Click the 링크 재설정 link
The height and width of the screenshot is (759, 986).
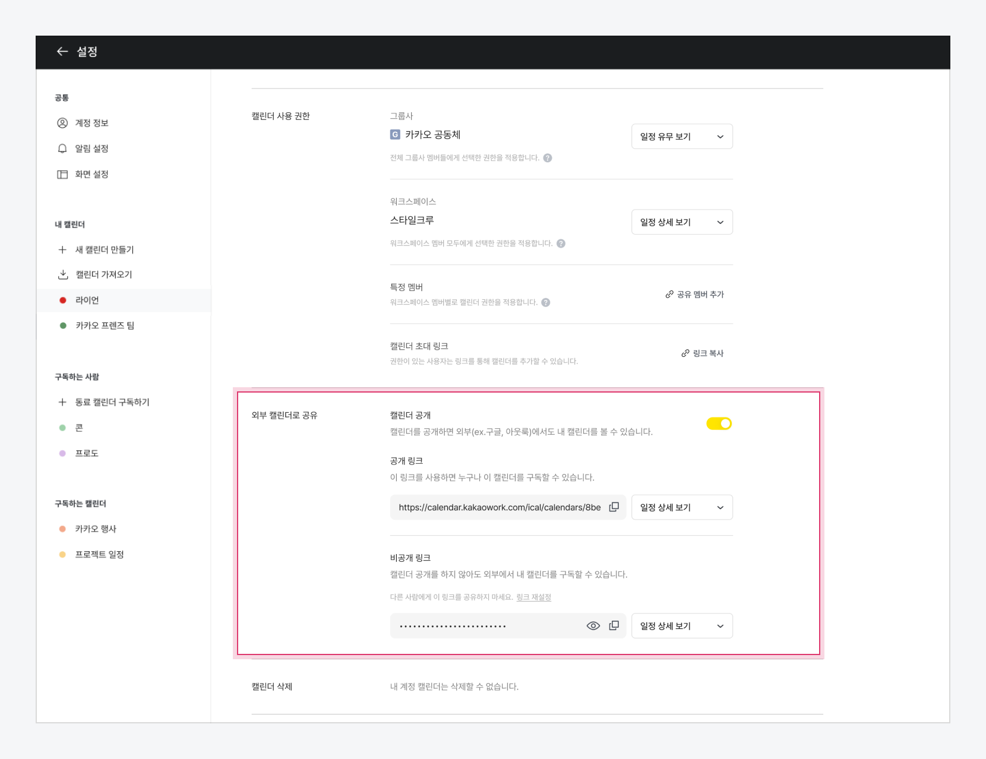point(533,597)
